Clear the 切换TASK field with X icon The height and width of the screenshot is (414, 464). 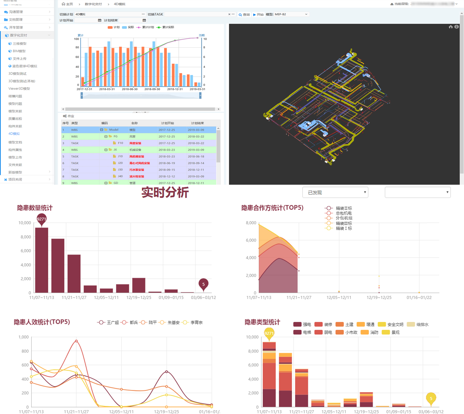[x=229, y=14]
